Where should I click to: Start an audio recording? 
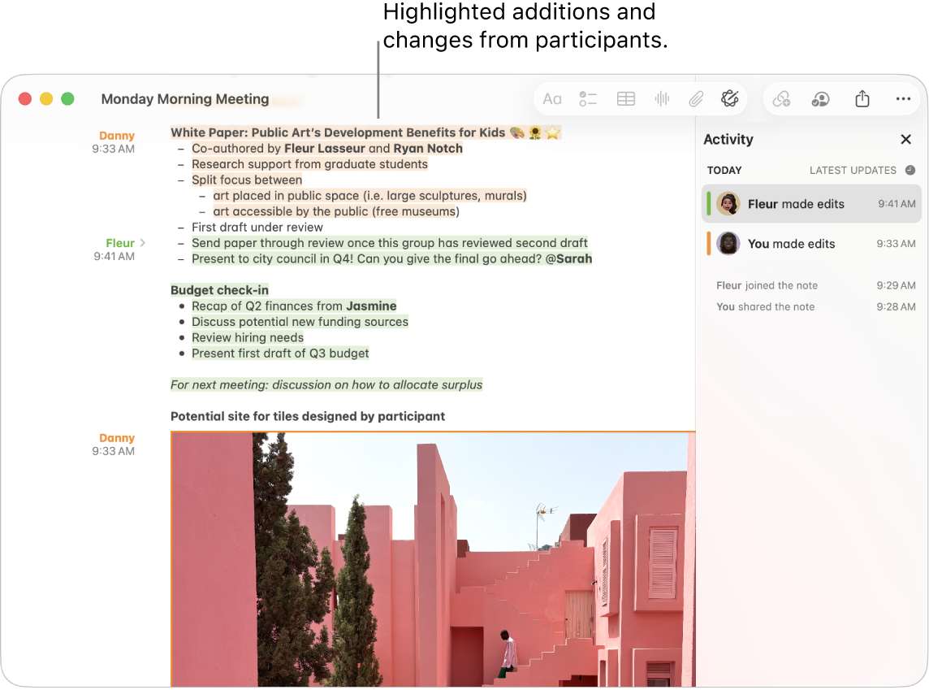click(x=662, y=98)
